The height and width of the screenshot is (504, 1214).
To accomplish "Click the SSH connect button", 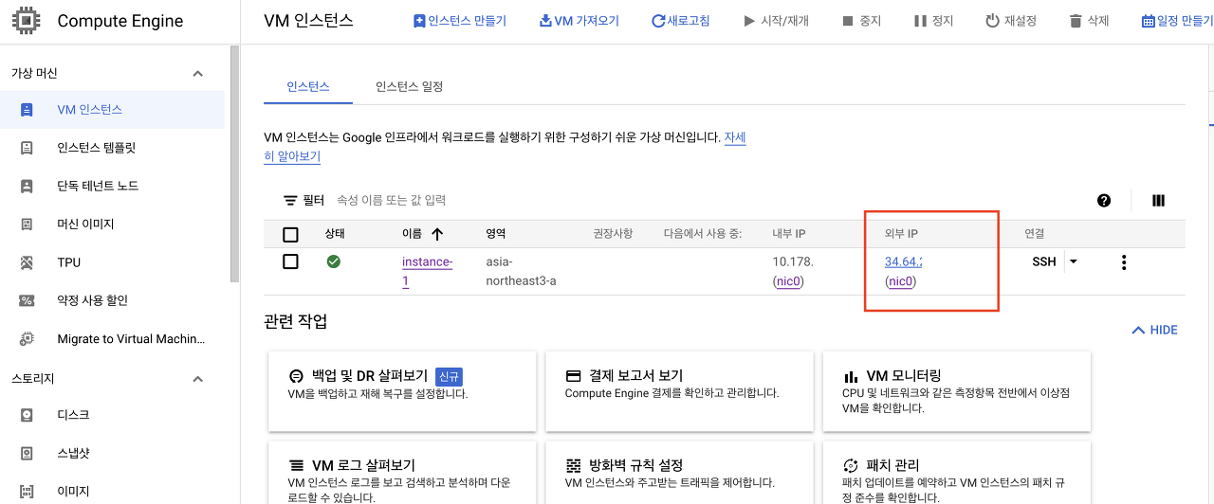I will point(1044,261).
